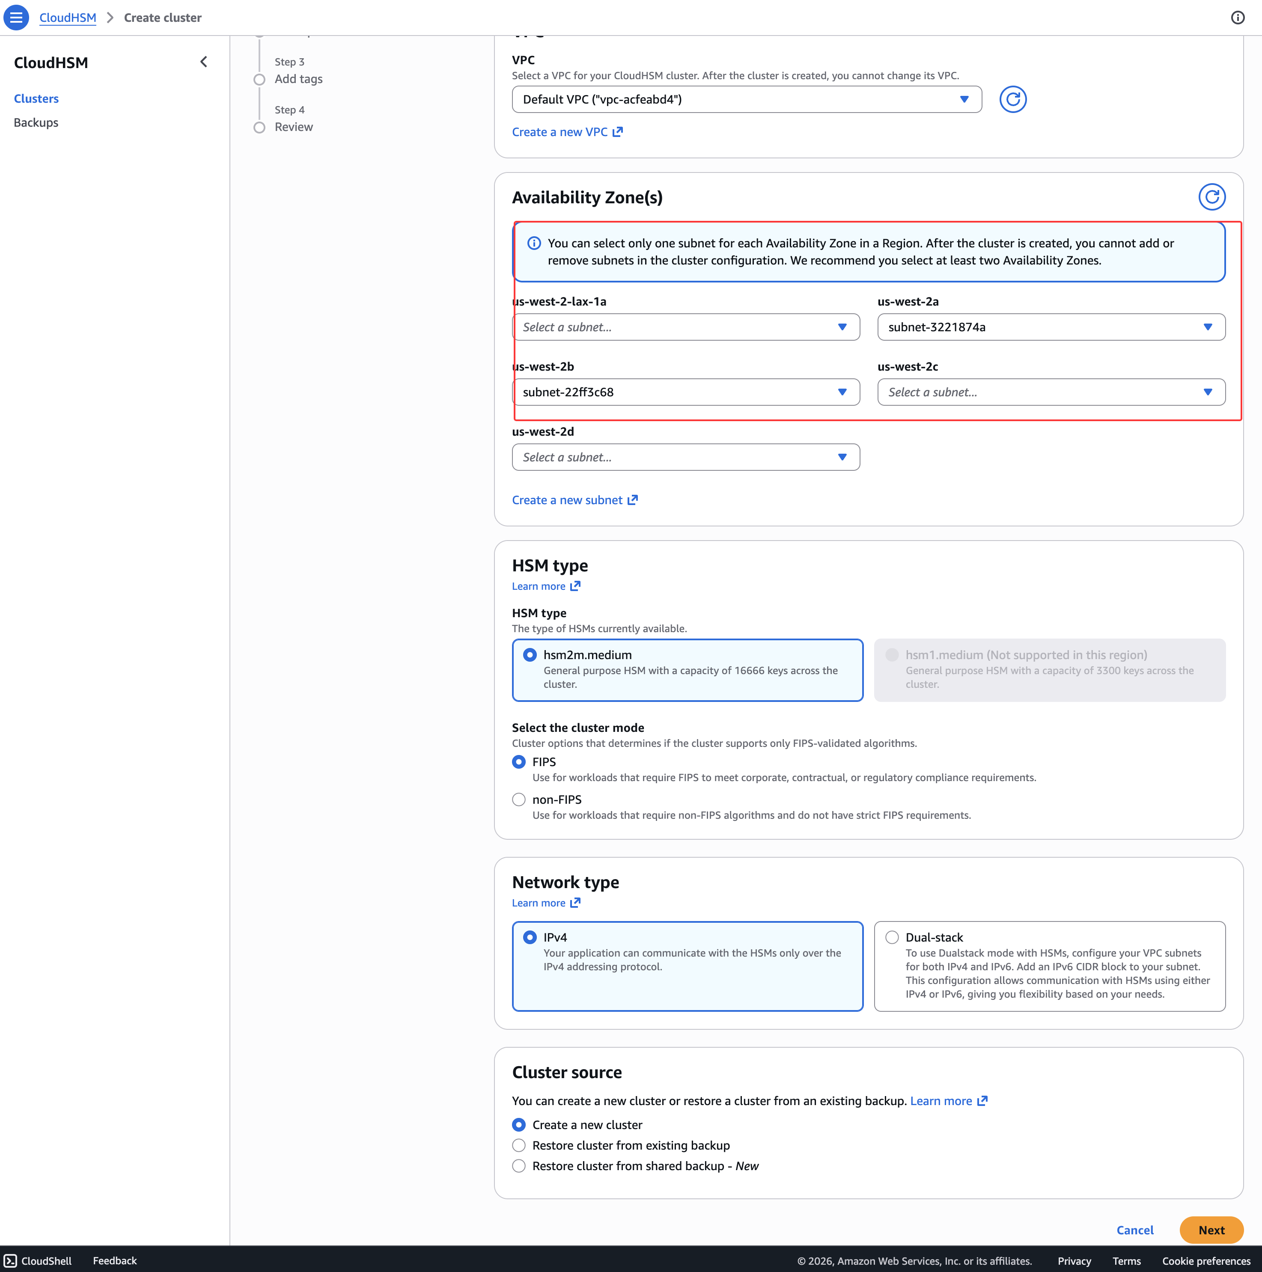Refresh the VPC list
This screenshot has width=1262, height=1272.
click(x=1012, y=99)
